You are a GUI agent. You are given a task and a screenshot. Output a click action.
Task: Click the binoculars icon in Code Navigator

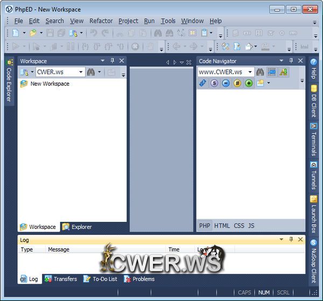coord(260,72)
